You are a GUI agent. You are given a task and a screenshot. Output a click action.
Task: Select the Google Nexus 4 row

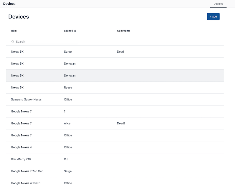[x=115, y=147]
